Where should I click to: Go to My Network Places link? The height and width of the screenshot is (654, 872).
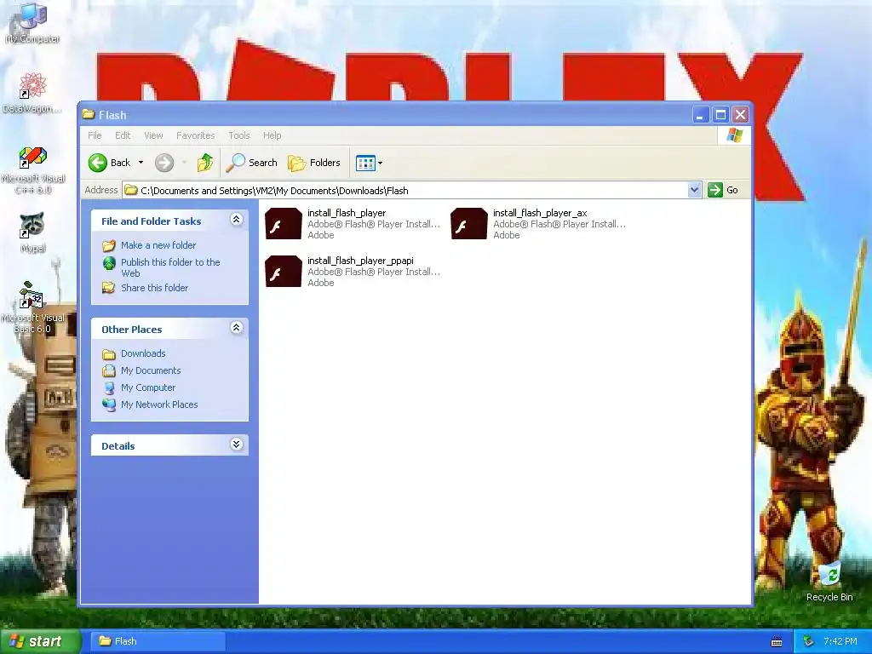point(159,404)
